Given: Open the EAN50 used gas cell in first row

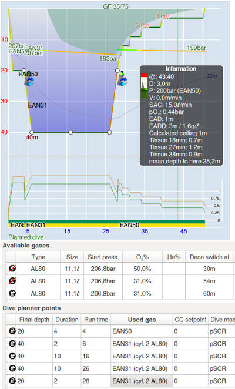Looking at the screenshot, I should 142,331.
